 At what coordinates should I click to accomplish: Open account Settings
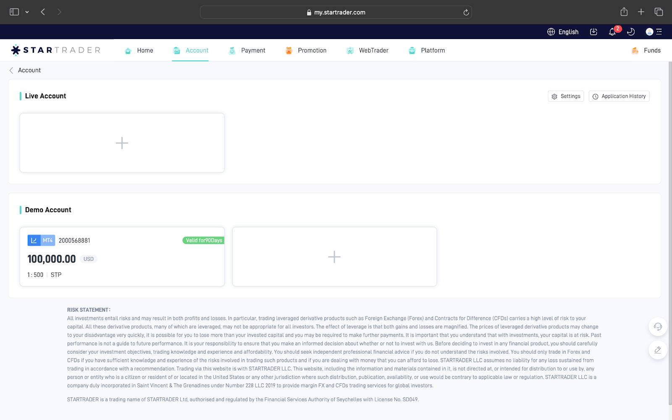click(566, 96)
